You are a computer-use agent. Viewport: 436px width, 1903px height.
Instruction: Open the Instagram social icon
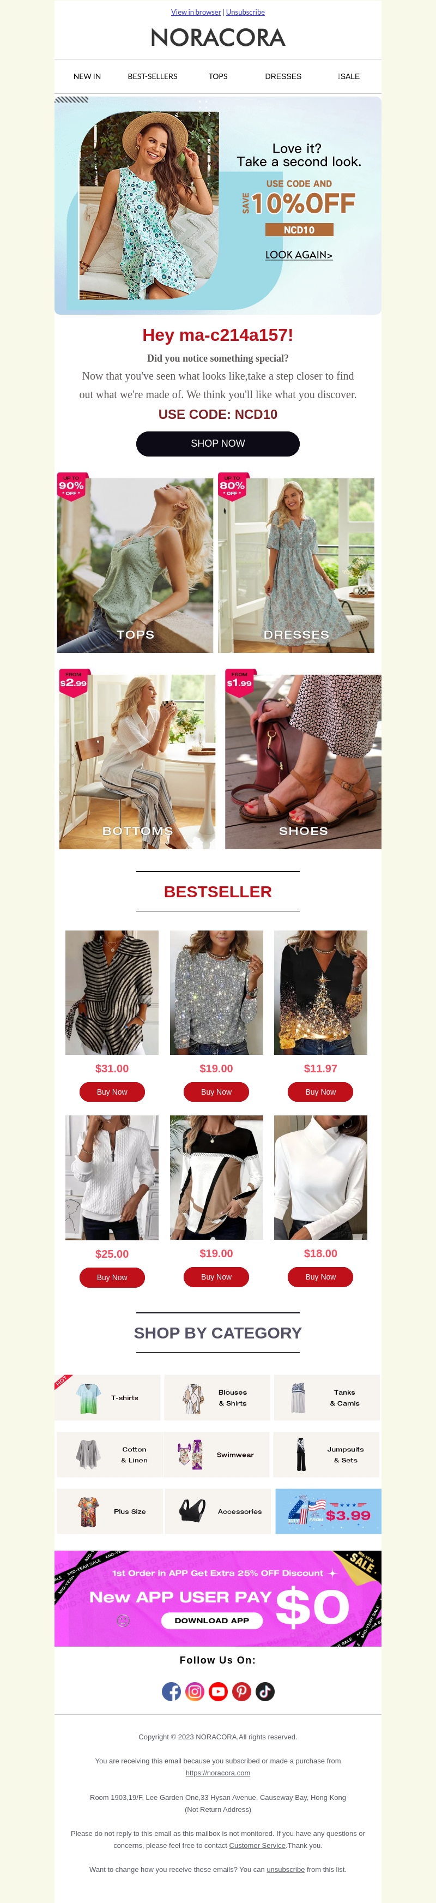coord(195,1691)
